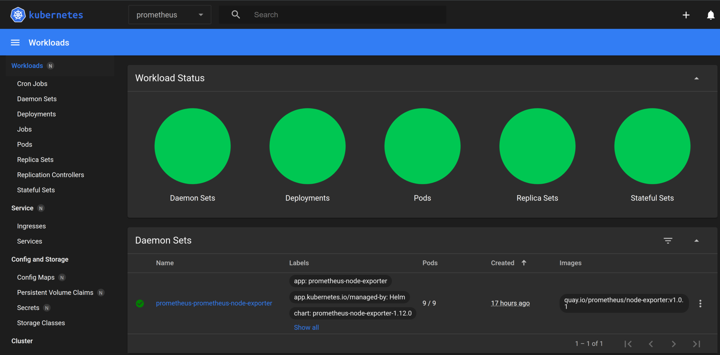The image size is (720, 355).
Task: Click the Daemon Sets status circle
Action: click(193, 146)
